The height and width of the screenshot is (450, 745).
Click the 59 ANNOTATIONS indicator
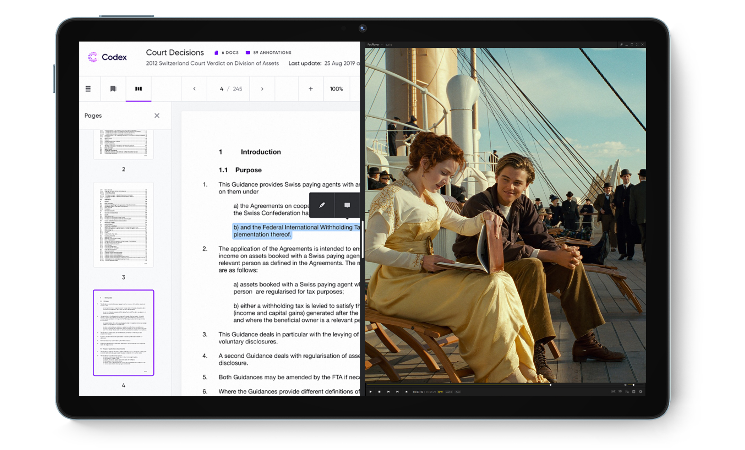tap(269, 53)
